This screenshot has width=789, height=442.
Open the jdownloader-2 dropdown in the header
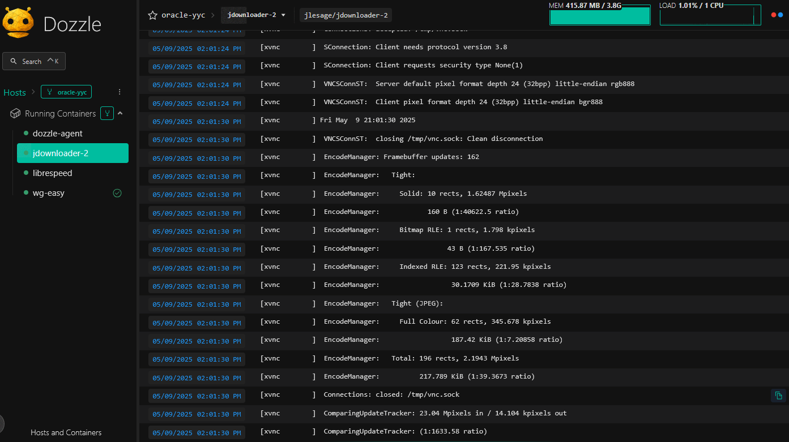pos(257,15)
